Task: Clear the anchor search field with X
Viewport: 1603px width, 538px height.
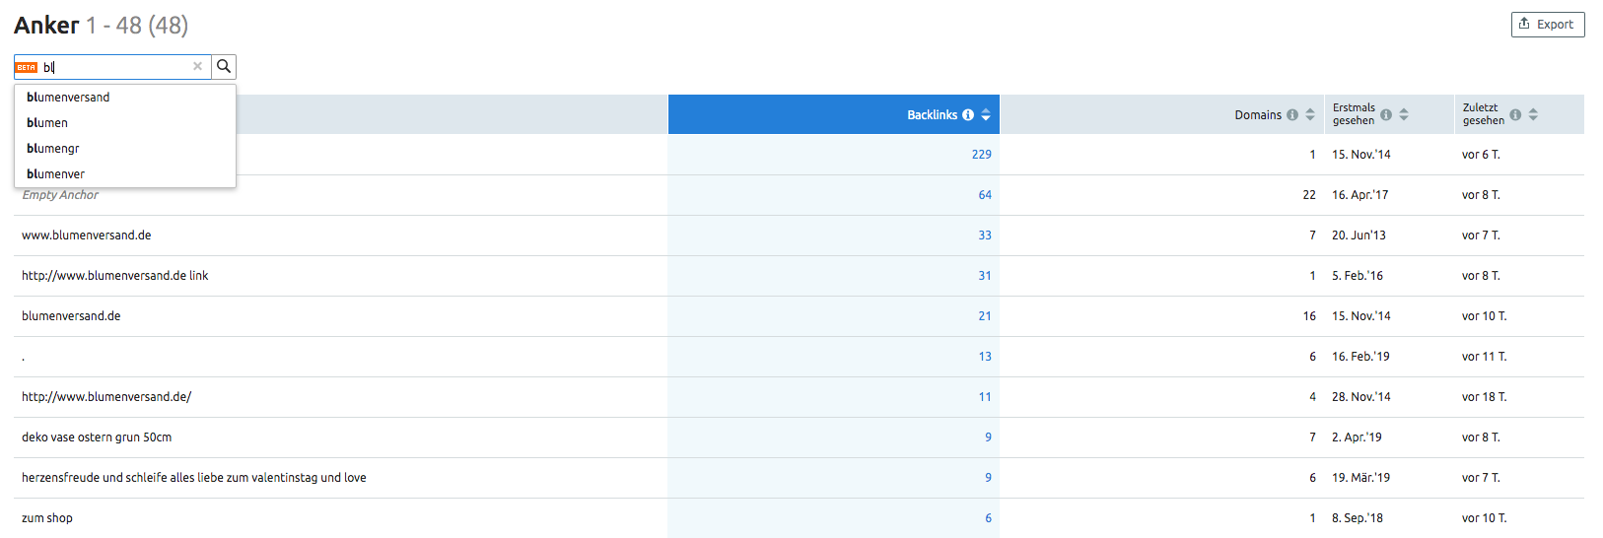Action: coord(197,66)
